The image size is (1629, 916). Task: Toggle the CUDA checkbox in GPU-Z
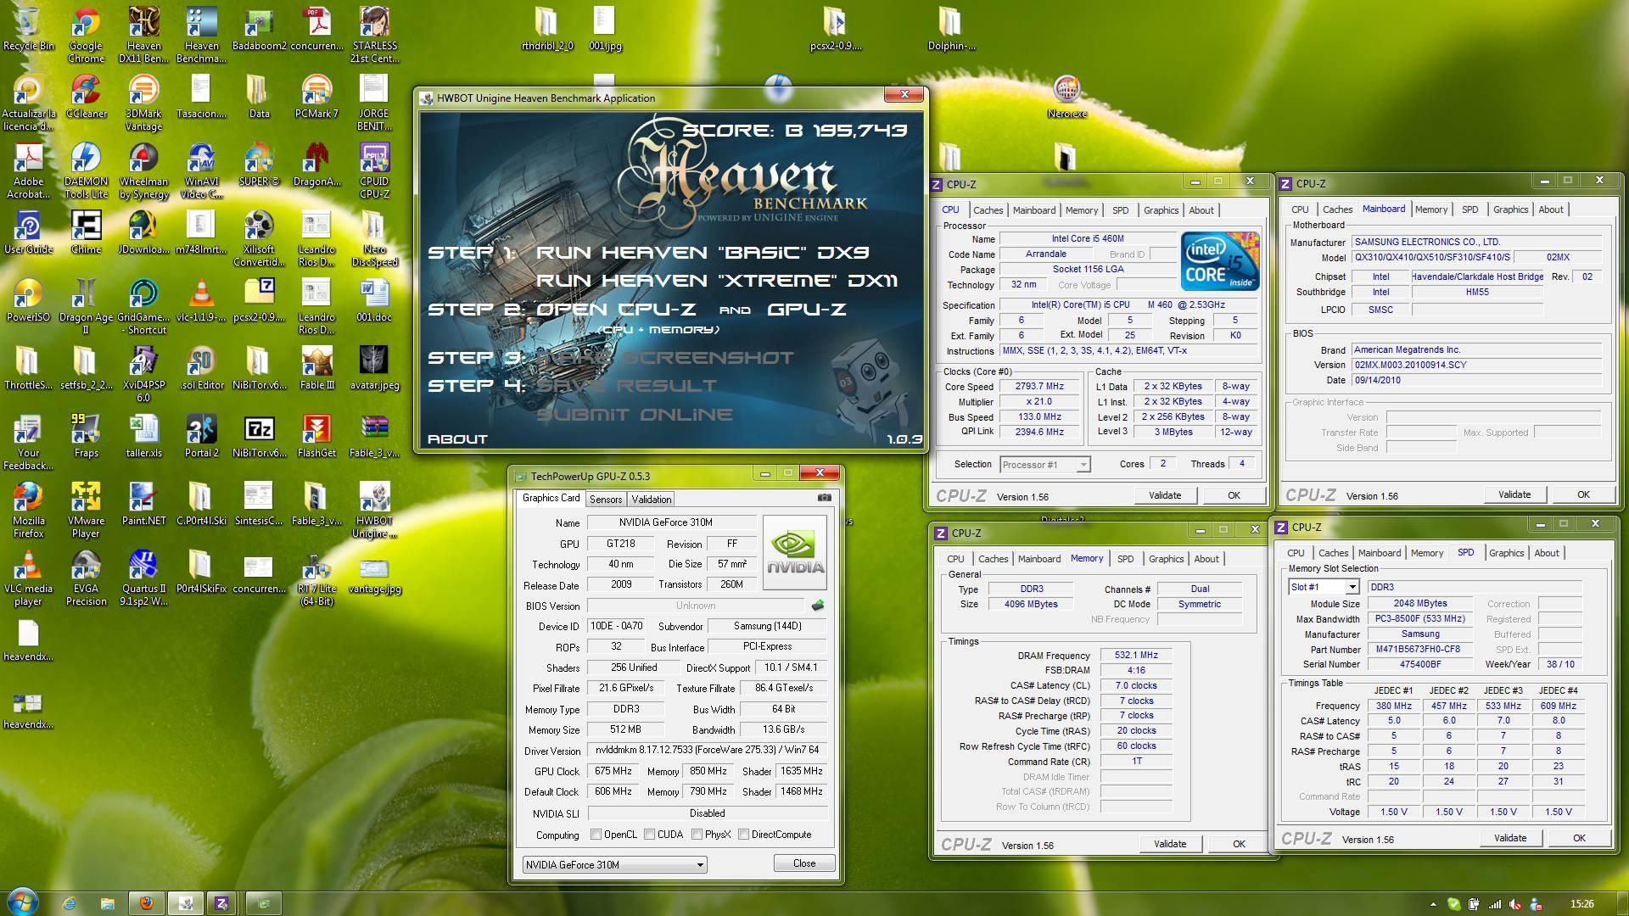tap(649, 835)
